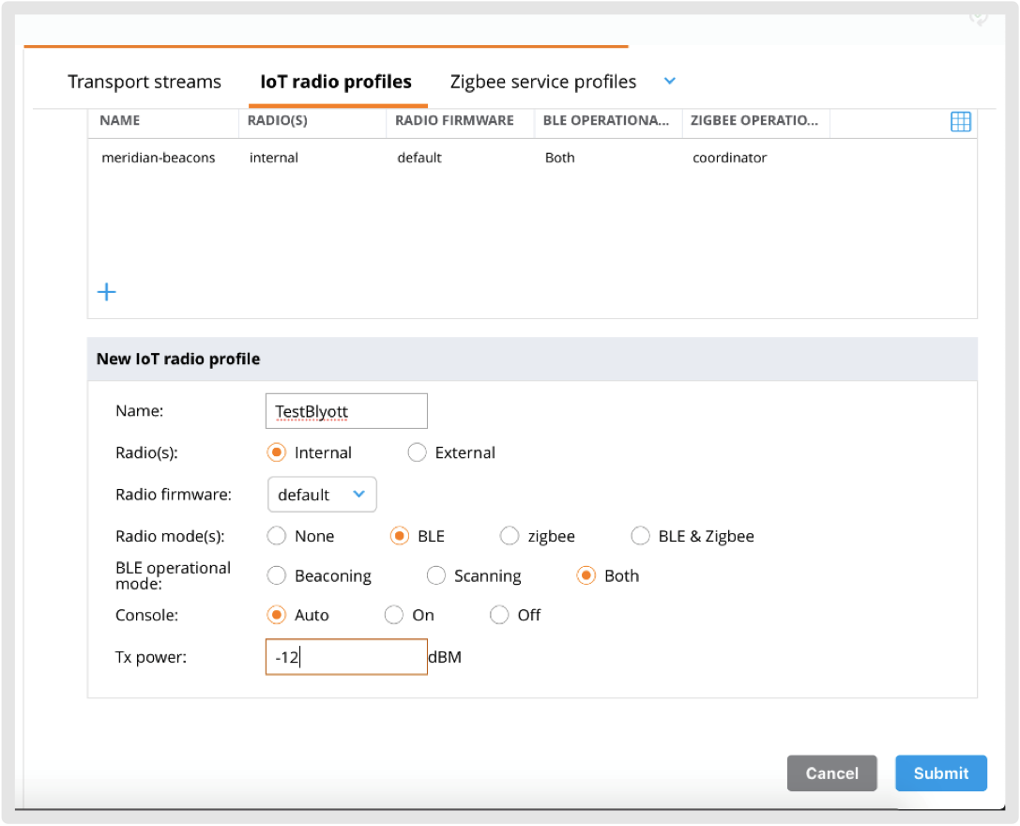Turn Console setting to On
The height and width of the screenshot is (826, 1020).
click(394, 616)
